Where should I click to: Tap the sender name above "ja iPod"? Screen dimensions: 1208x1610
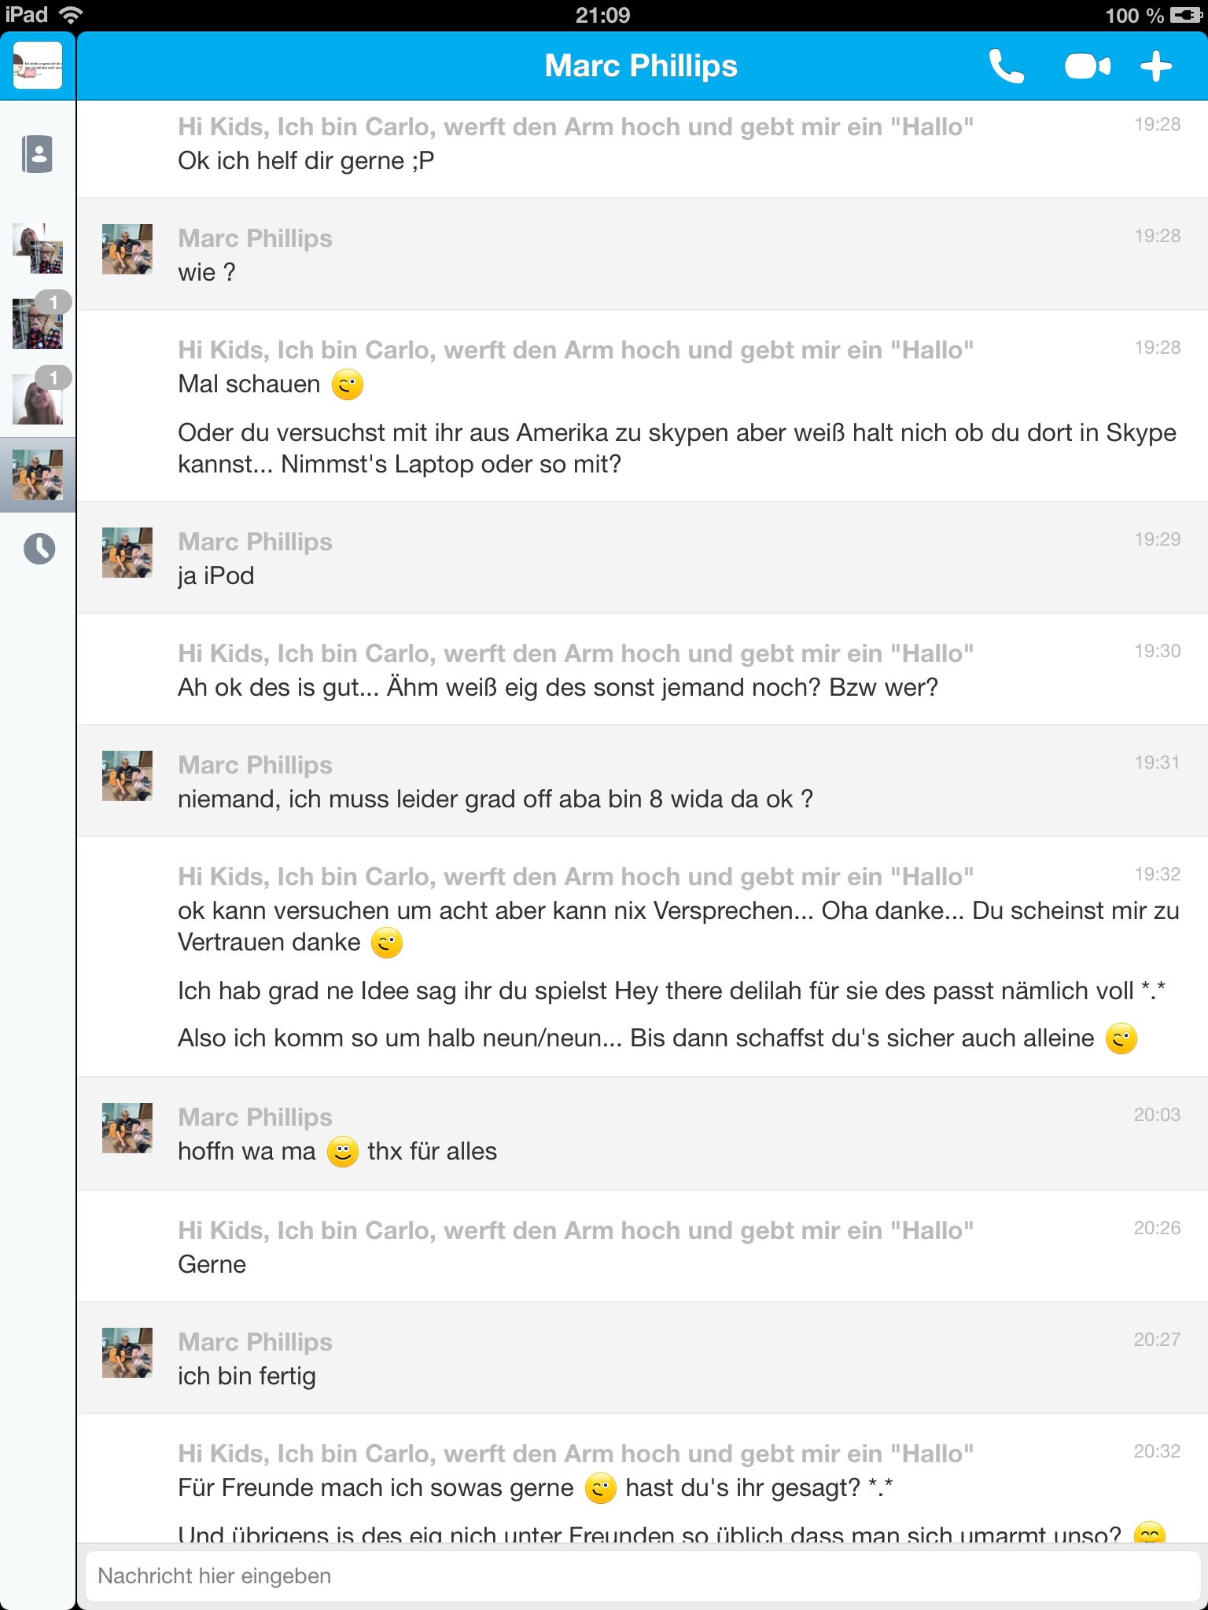[255, 542]
